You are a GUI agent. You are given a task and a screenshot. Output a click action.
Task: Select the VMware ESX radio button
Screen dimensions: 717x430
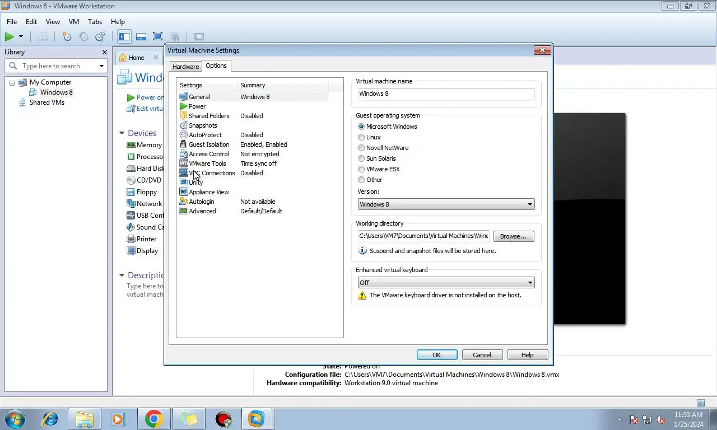[361, 169]
